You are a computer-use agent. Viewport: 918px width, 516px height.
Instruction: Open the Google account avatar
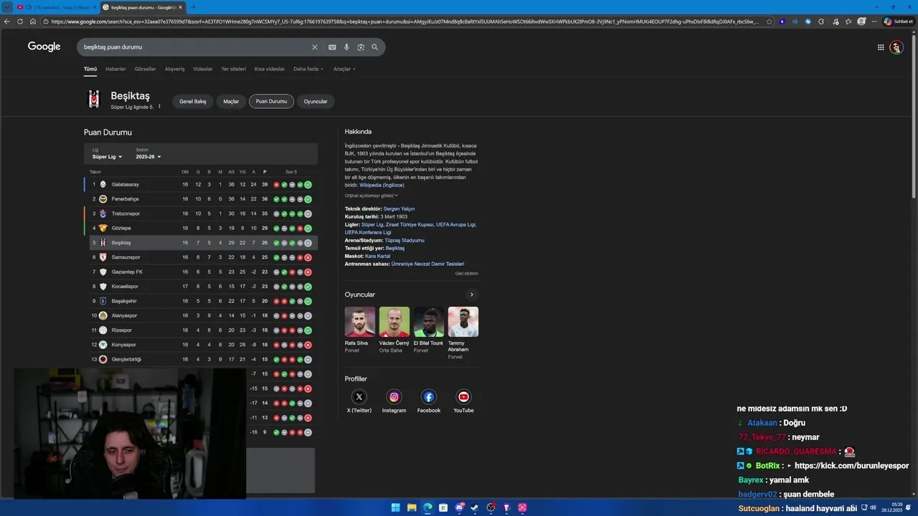coord(896,47)
